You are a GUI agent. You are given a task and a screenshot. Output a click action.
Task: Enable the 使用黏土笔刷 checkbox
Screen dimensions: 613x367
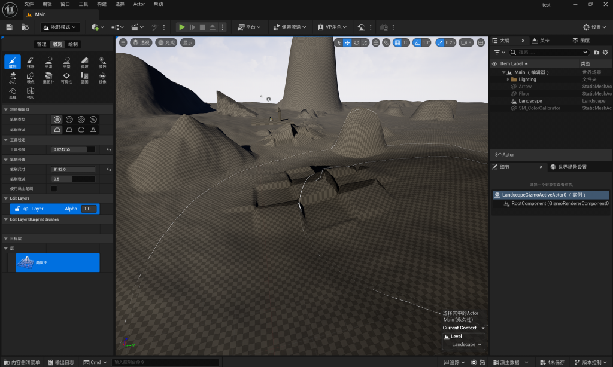click(54, 189)
